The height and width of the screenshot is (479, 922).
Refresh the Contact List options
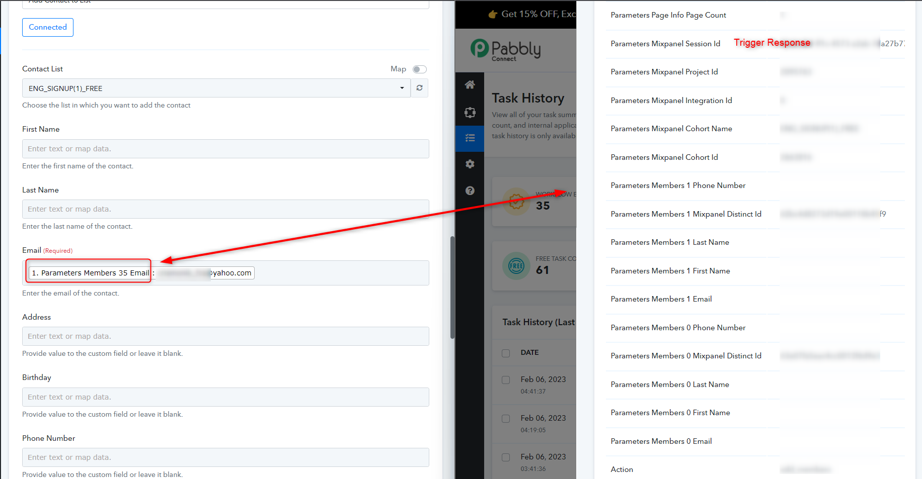pos(419,88)
